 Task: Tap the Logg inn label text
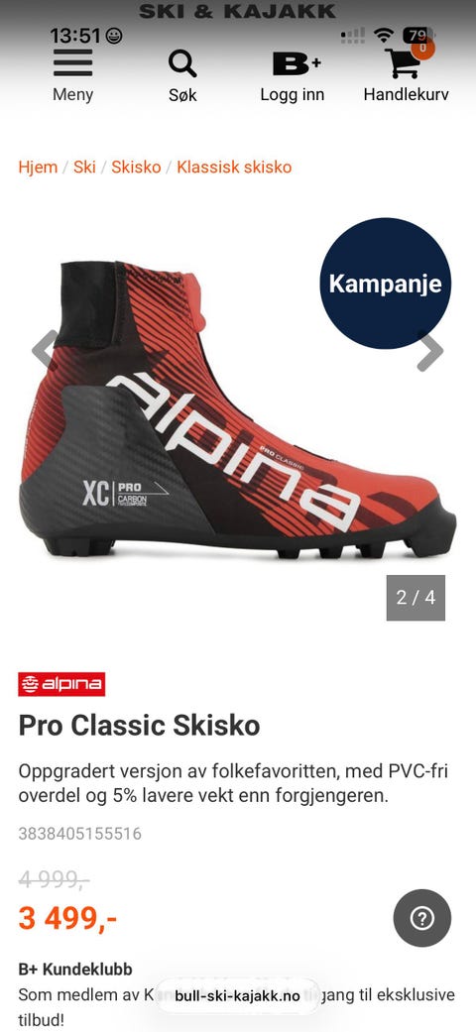pyautogui.click(x=293, y=95)
